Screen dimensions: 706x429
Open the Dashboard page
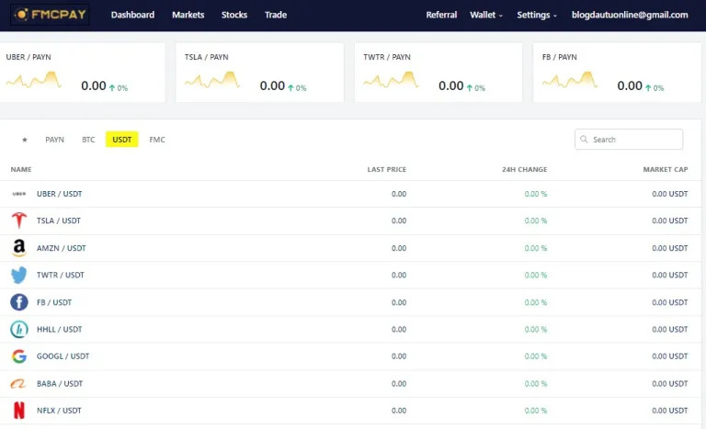coord(132,15)
